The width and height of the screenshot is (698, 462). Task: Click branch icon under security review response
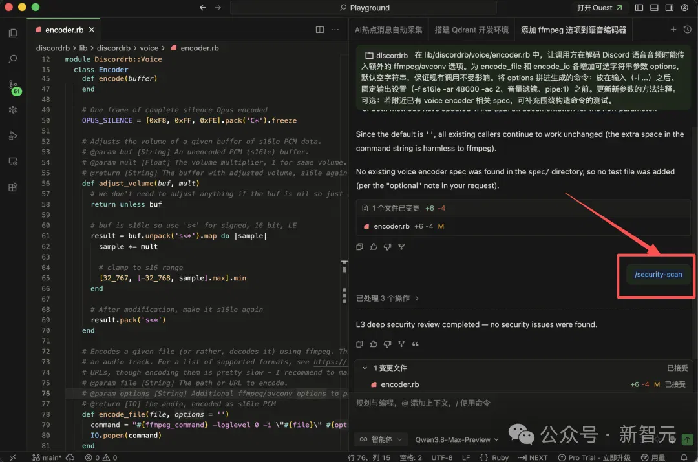[x=401, y=344]
